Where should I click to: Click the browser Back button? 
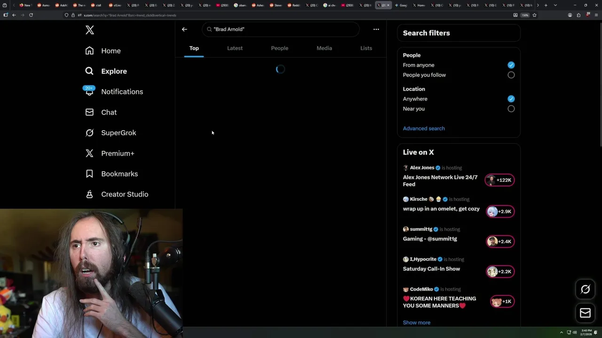coord(14,15)
